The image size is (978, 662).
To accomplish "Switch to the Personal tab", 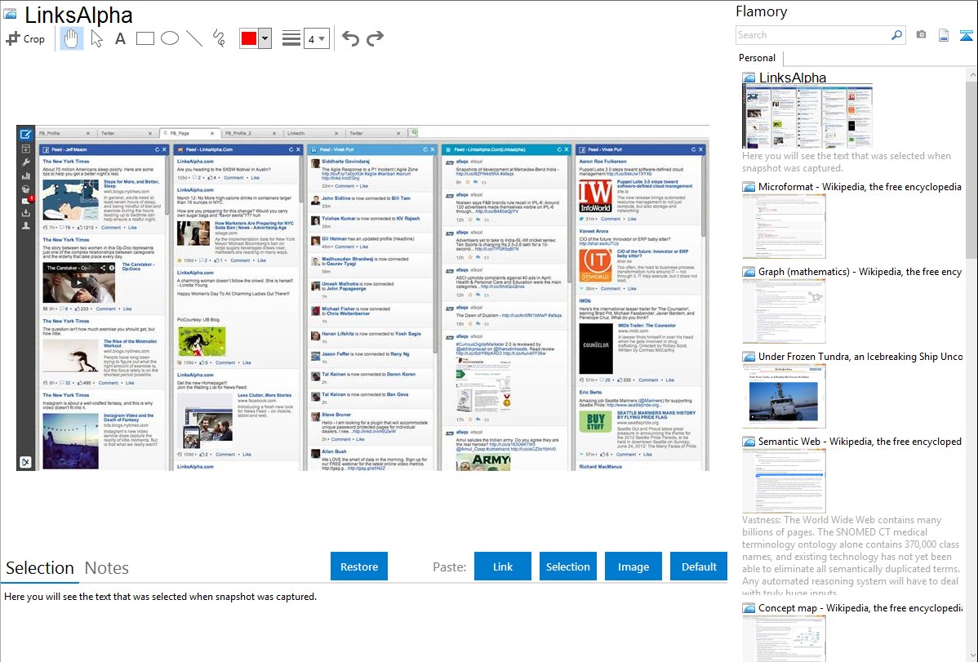I will click(x=758, y=58).
